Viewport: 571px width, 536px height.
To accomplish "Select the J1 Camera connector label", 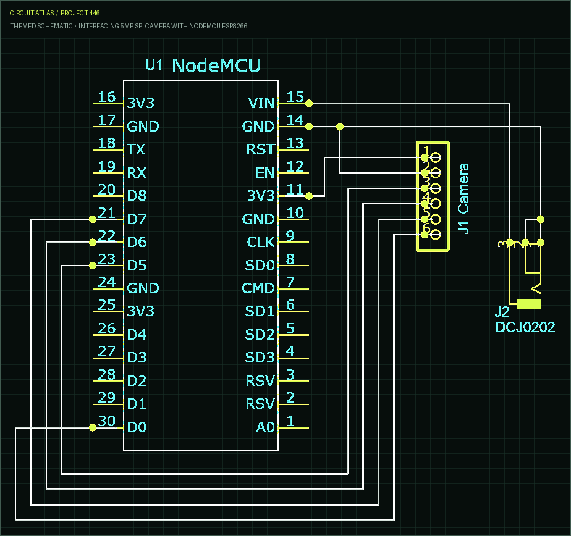I will coord(463,198).
